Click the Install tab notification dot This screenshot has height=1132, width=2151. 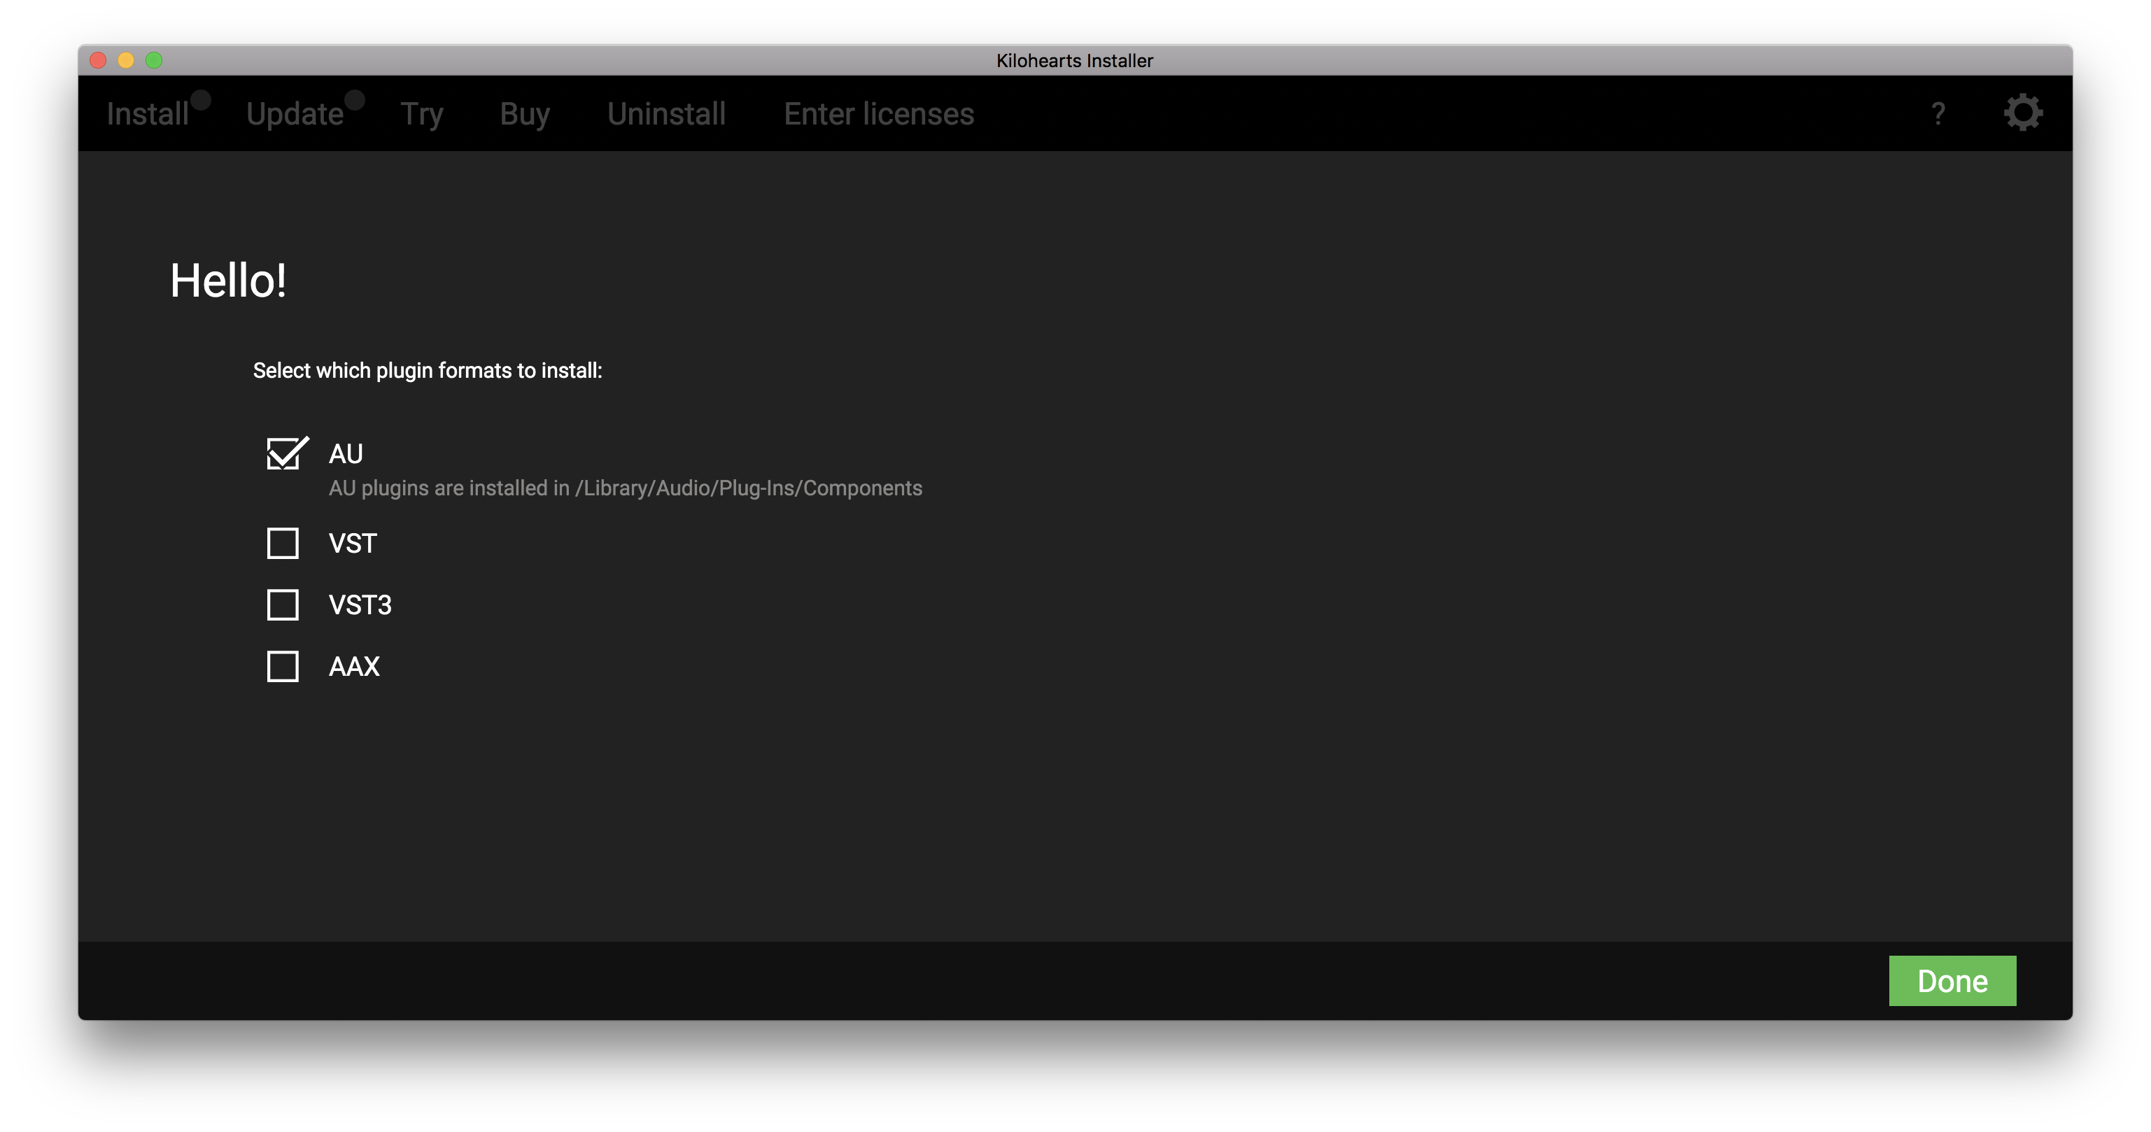[x=200, y=100]
